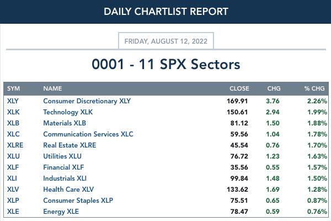The height and width of the screenshot is (221, 331).
Task: Sort by the NAME column header
Action: [52, 88]
